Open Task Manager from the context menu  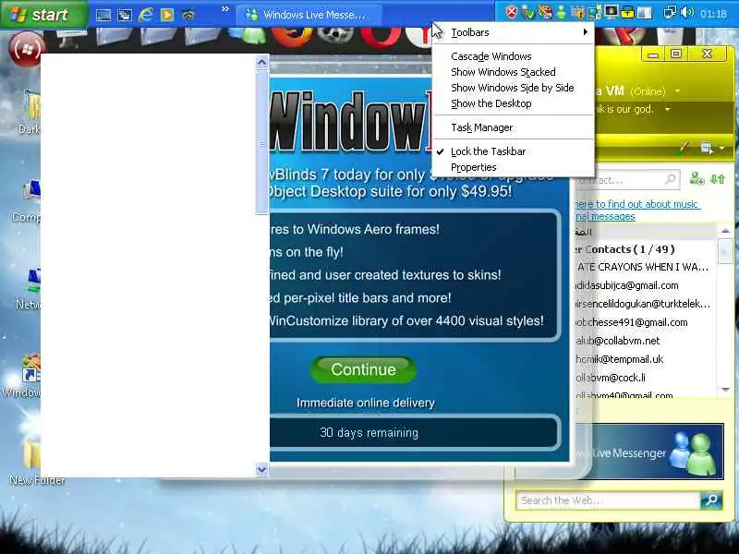[513, 127]
